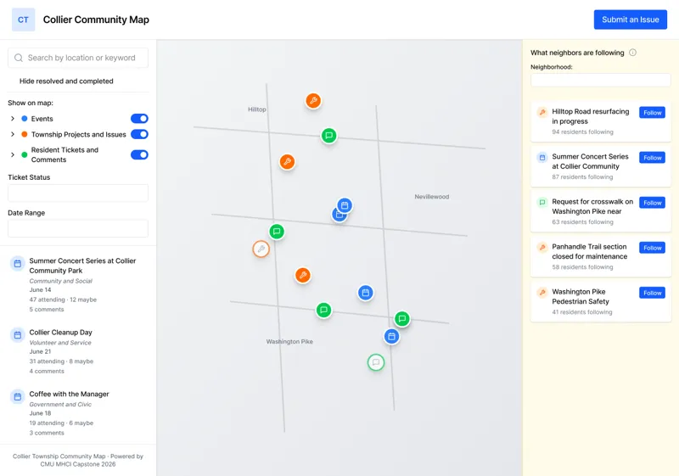679x476 pixels.
Task: Click '94 residents following' text
Action: pyautogui.click(x=582, y=132)
